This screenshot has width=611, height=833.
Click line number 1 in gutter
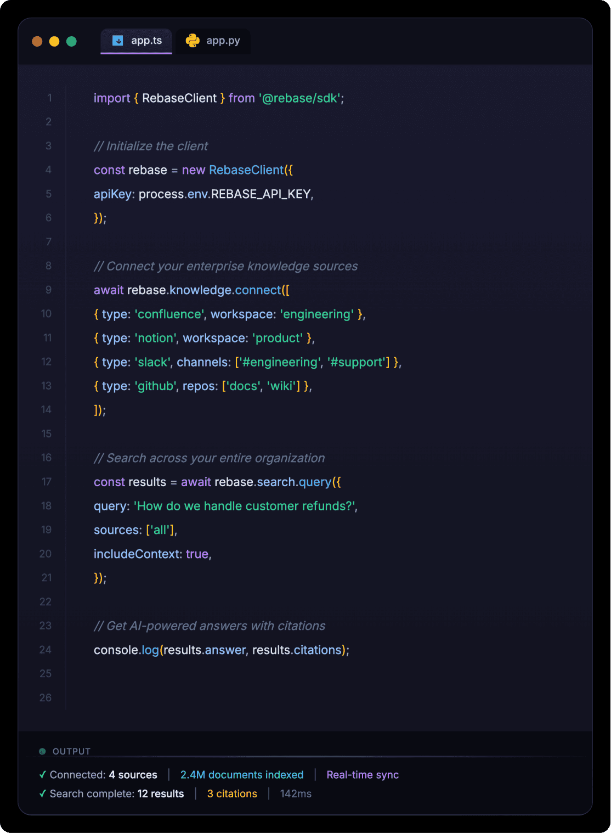point(49,98)
